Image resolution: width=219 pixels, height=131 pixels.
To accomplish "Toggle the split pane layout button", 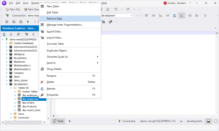I will tap(208, 121).
